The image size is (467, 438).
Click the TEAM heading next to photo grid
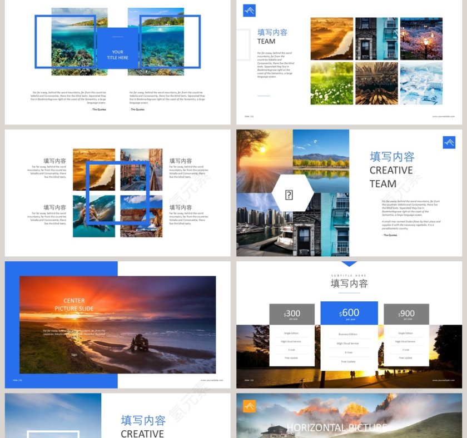(x=266, y=42)
